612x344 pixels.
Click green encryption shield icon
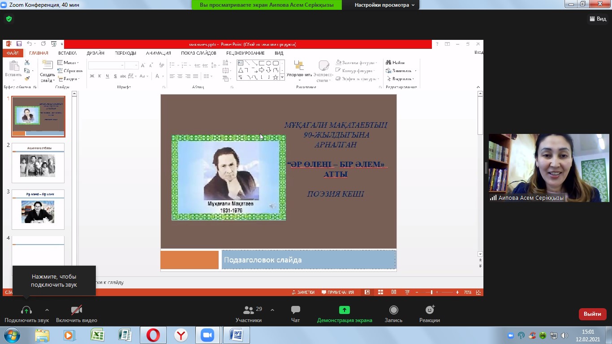coord(9,19)
